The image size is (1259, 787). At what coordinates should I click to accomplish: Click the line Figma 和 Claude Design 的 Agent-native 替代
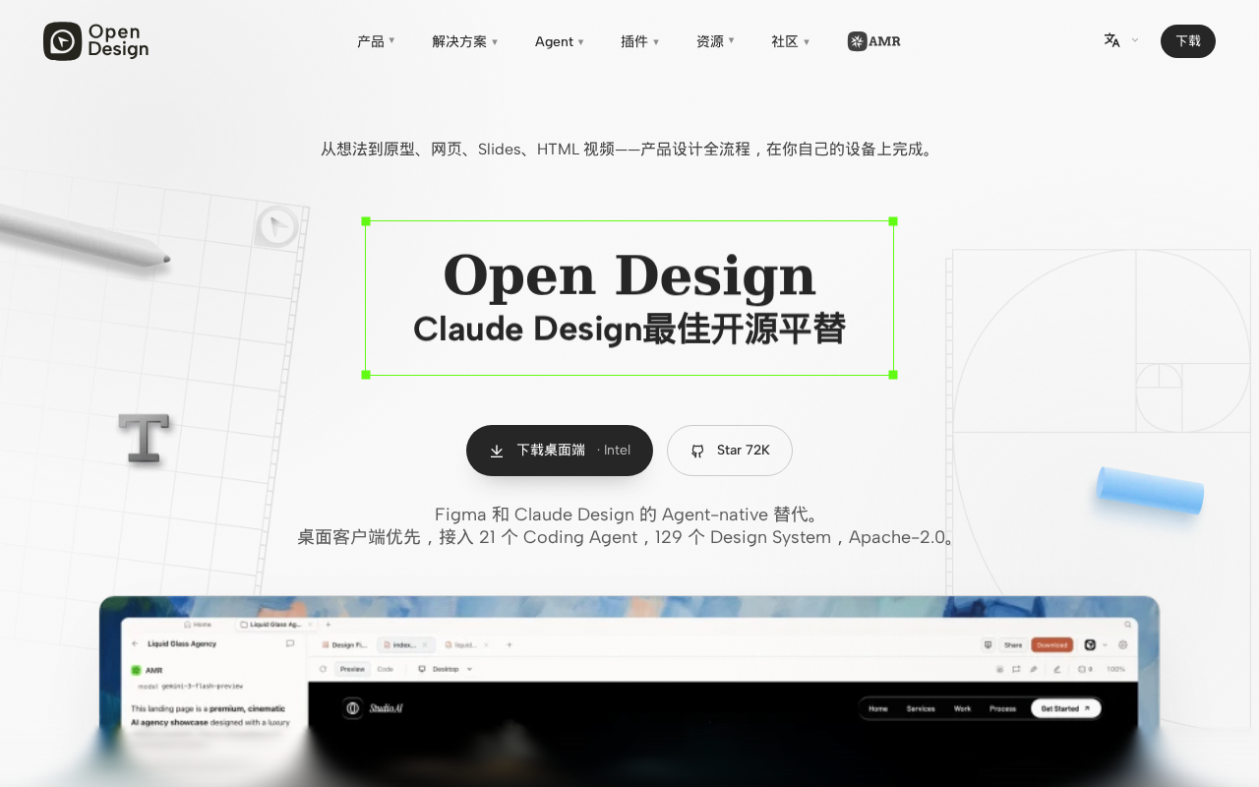pyautogui.click(x=628, y=515)
